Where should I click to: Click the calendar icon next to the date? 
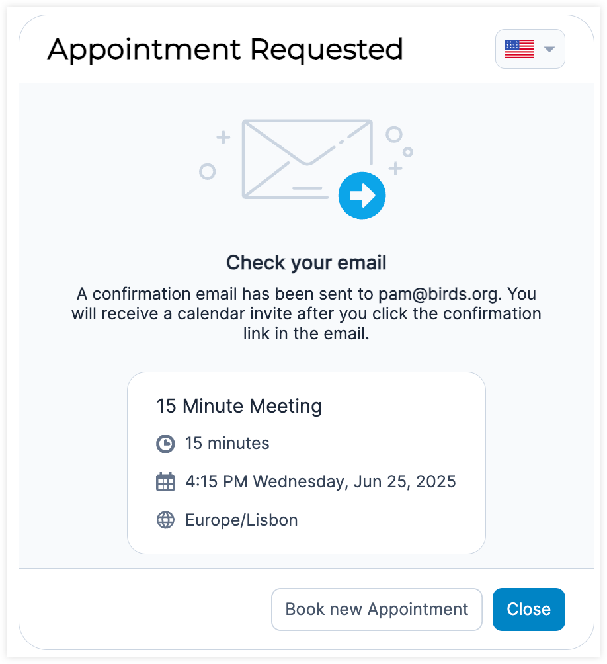tap(165, 482)
